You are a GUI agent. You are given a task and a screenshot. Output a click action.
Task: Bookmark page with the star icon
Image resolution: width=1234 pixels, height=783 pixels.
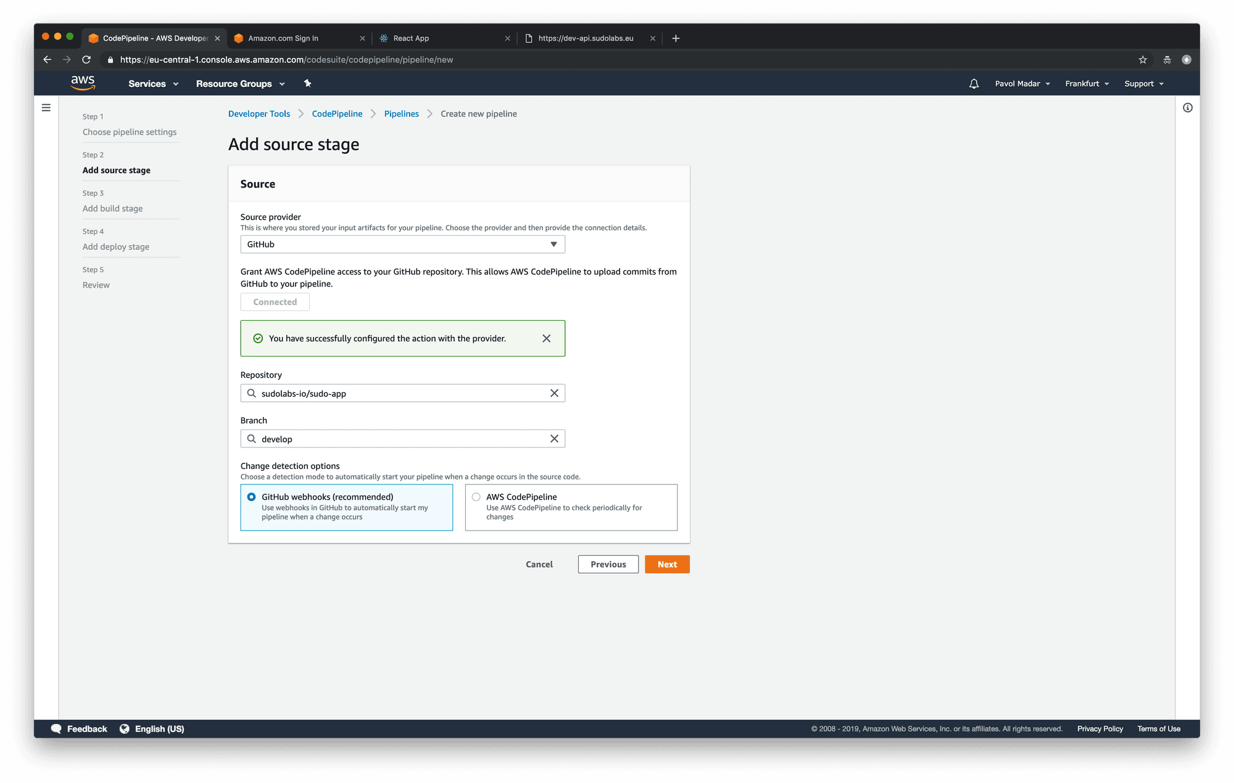coord(1143,59)
